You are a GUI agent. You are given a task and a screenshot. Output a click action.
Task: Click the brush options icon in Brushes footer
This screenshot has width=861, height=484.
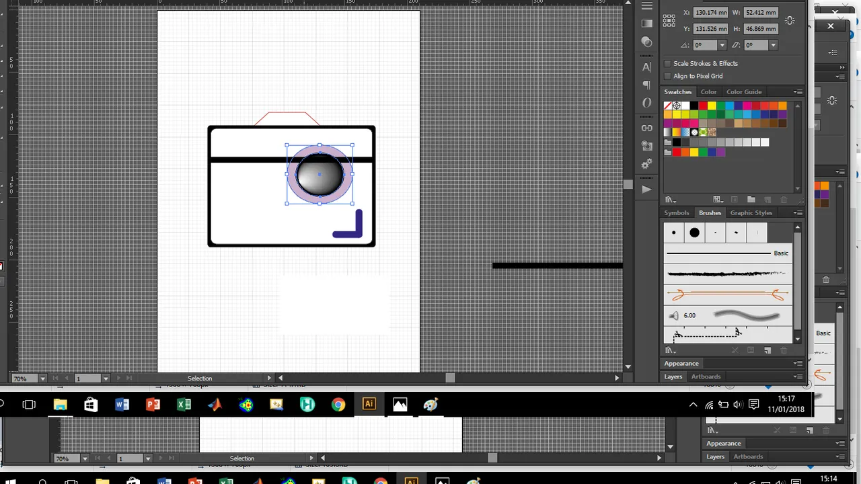pos(751,350)
